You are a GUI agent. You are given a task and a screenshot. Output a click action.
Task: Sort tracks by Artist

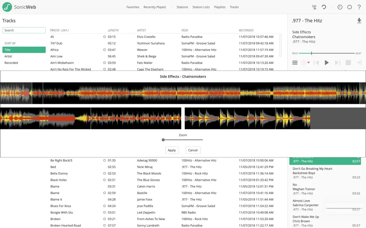pyautogui.click(x=8, y=56)
